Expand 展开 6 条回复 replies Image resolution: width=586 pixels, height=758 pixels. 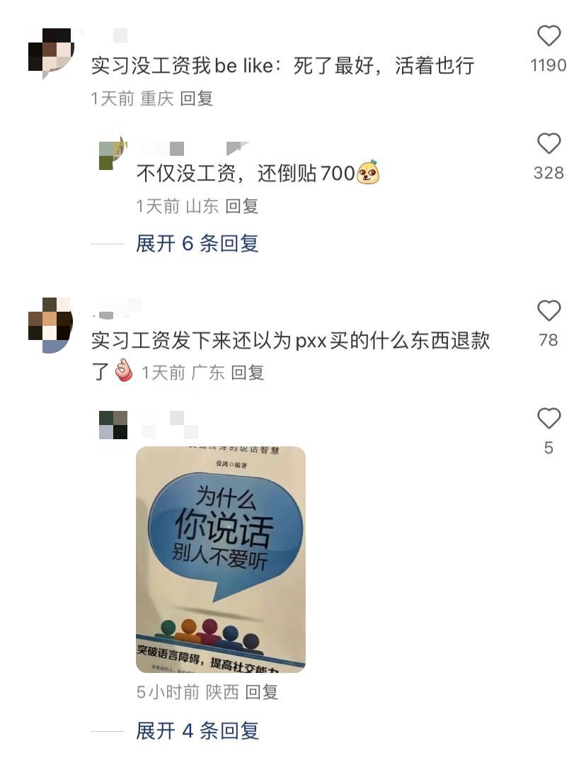197,243
